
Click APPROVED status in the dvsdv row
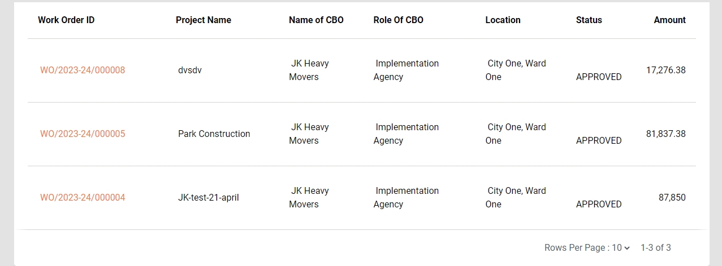click(x=599, y=77)
